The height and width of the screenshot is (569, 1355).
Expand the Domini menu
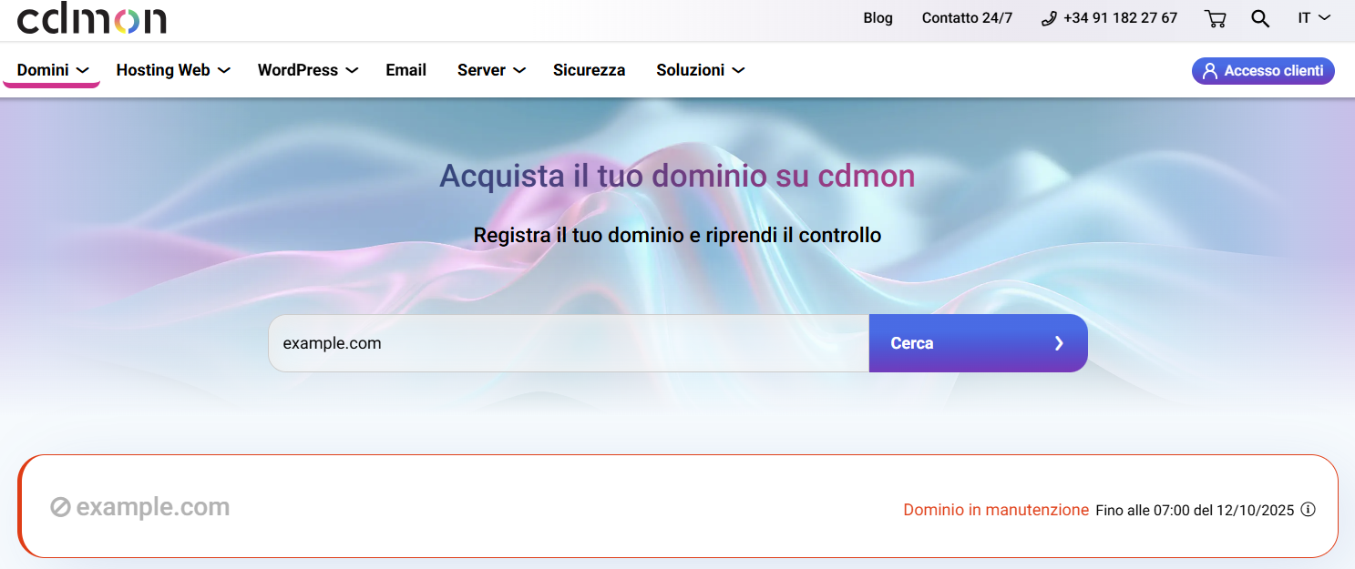pos(52,70)
